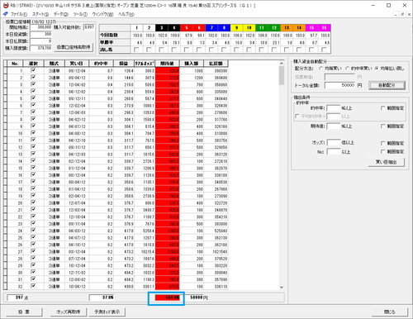Click the red horse number 5 cell
413x319 pixels.
[187, 28]
